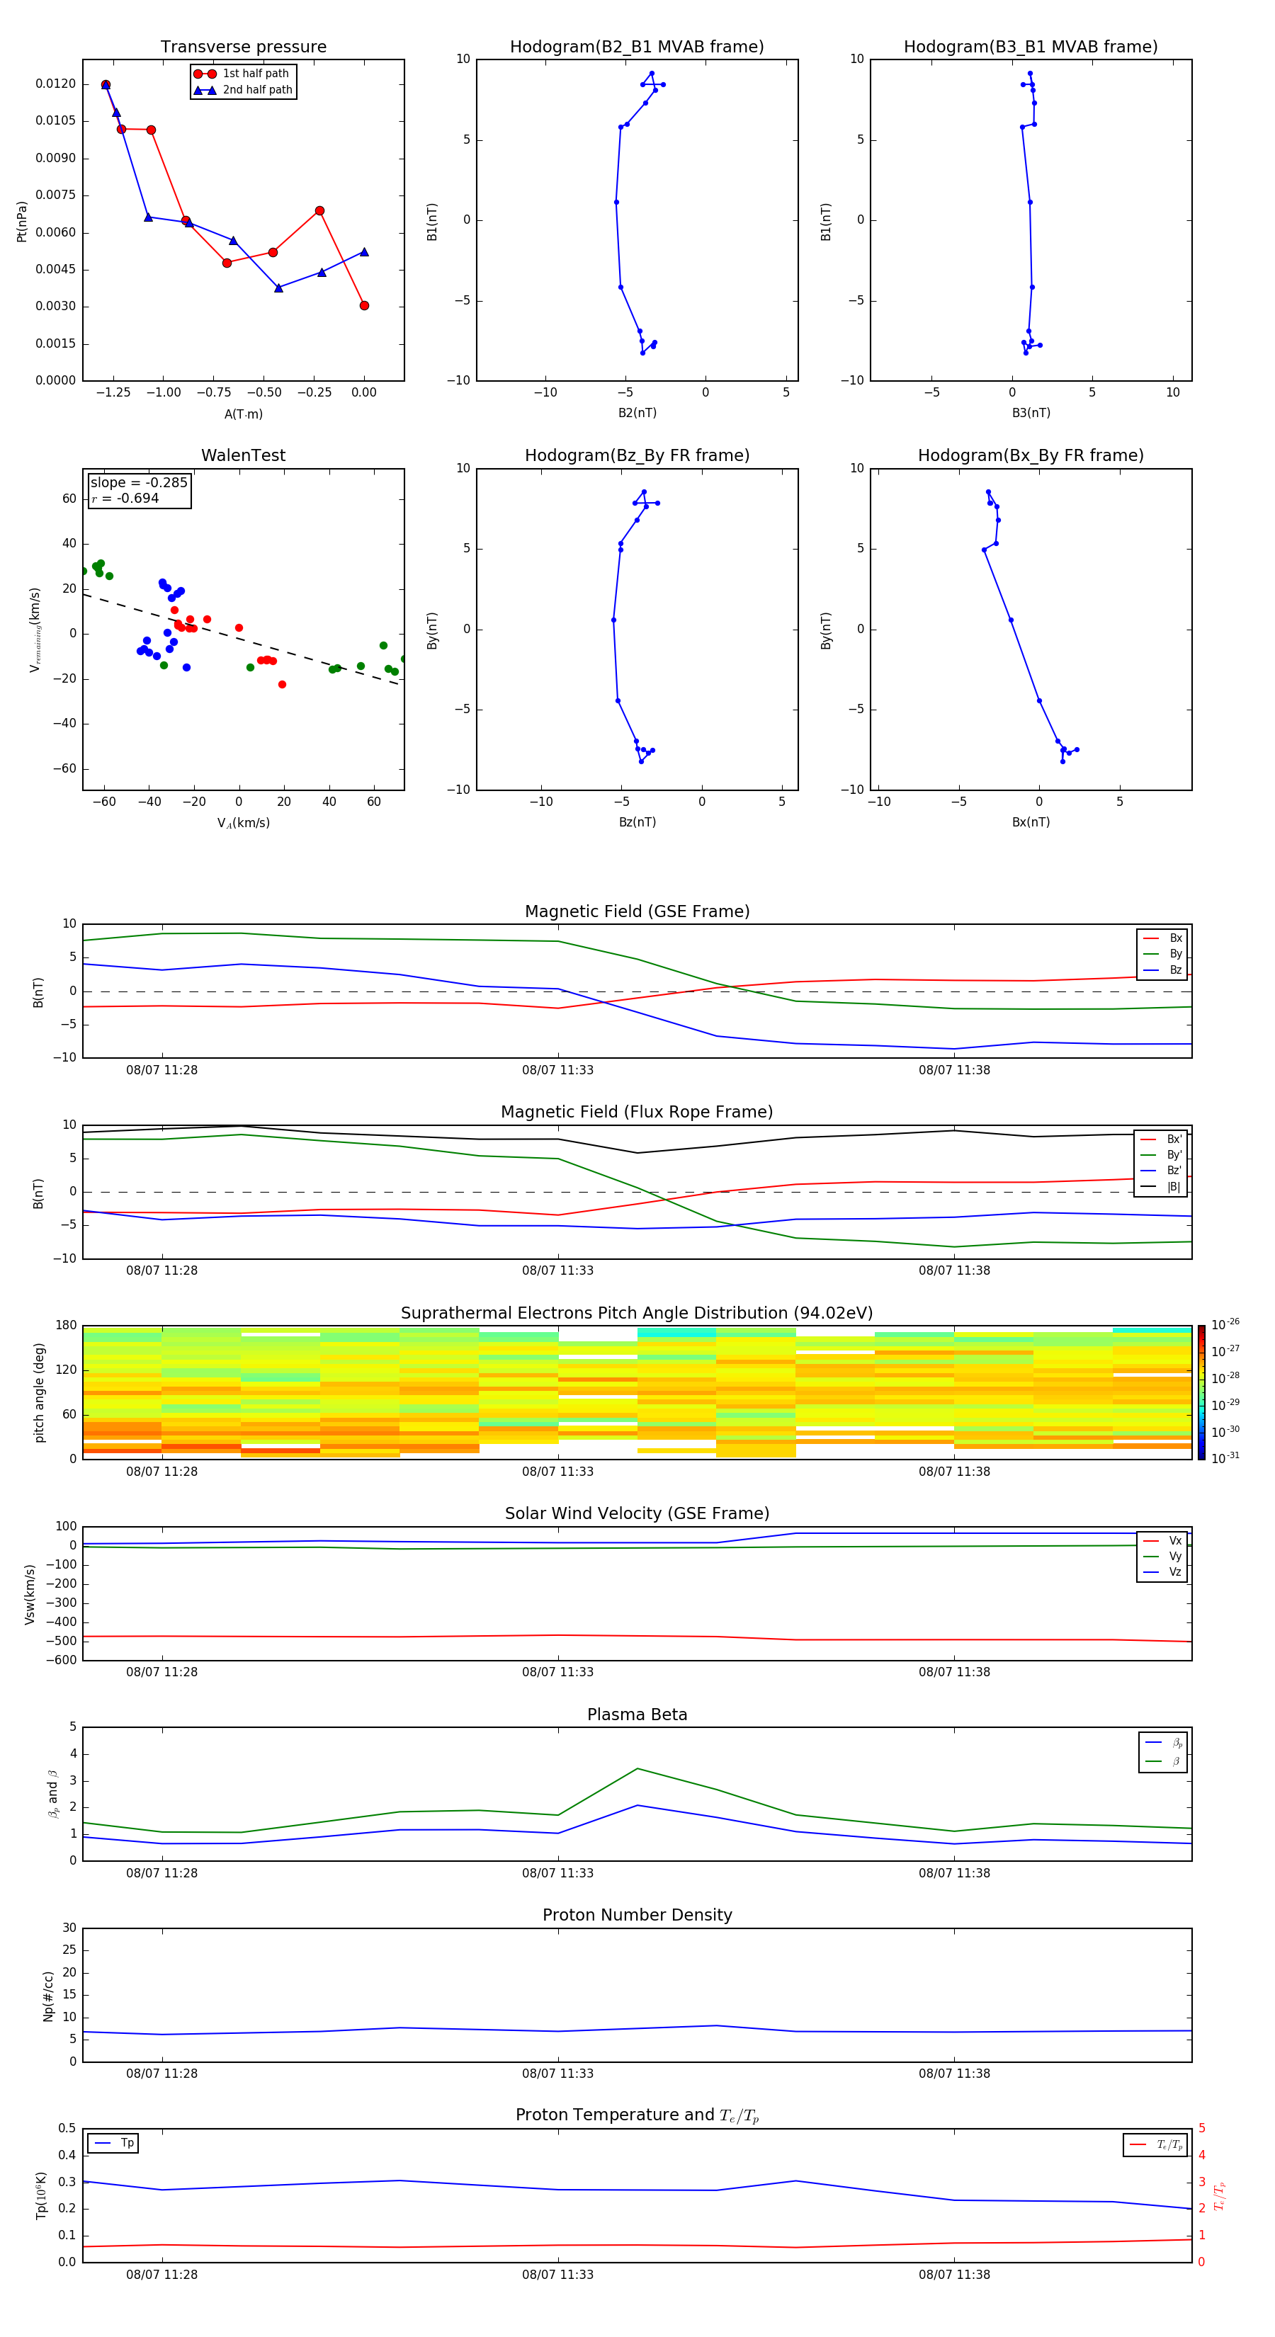Click the "B3(nT)" x-axis label

[1031, 413]
